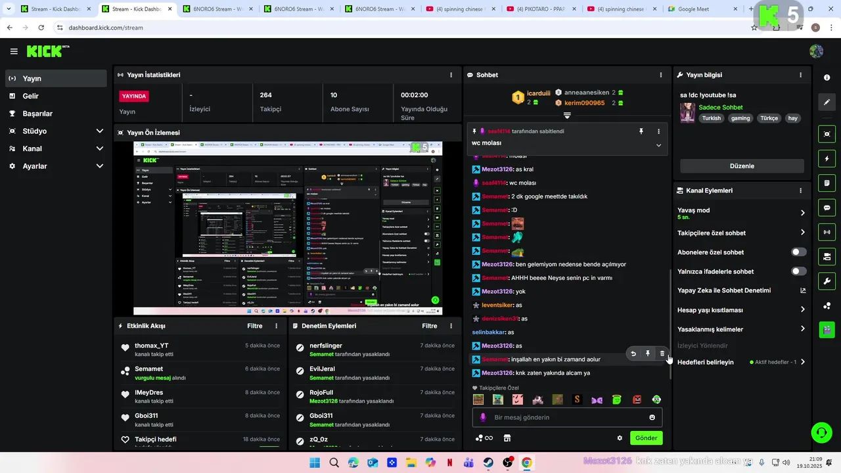Open Denetim Eylemleri three-dot menu

(451, 326)
